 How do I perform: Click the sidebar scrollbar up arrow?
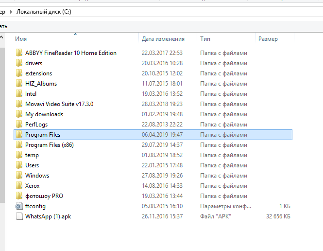click(x=1, y=37)
